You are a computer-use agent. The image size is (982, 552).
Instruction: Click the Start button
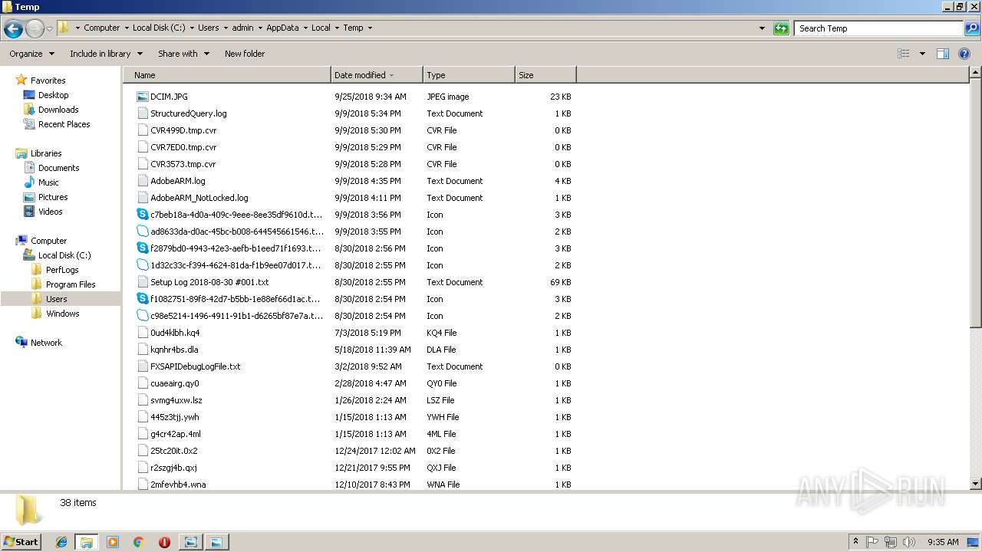[21, 541]
